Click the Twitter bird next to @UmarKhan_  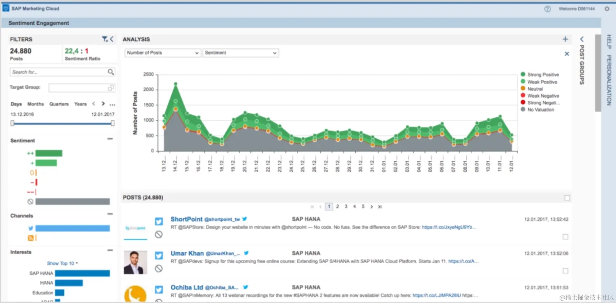[x=246, y=253]
